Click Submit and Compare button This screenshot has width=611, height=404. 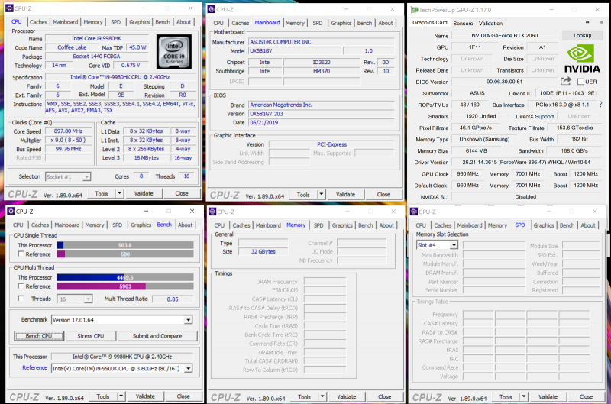click(x=157, y=336)
